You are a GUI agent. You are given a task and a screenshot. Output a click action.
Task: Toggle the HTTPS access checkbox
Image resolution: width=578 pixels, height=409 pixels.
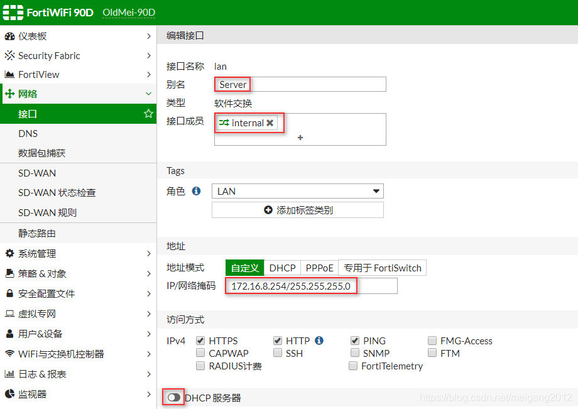tap(200, 341)
